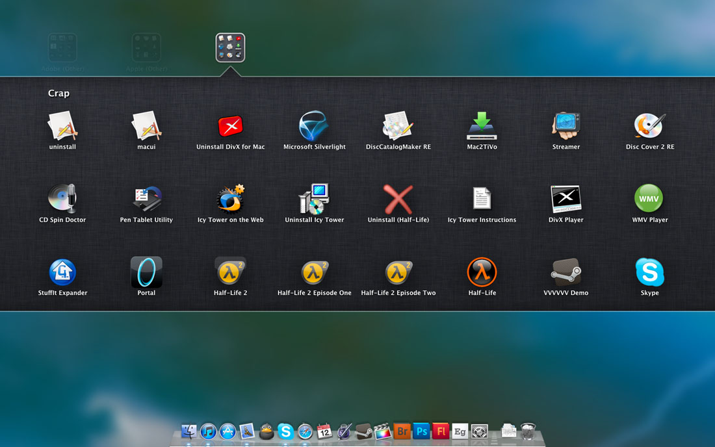Screen dimensions: 715x447
Task: Open Uninstall DivX for Mac
Action: (230, 126)
